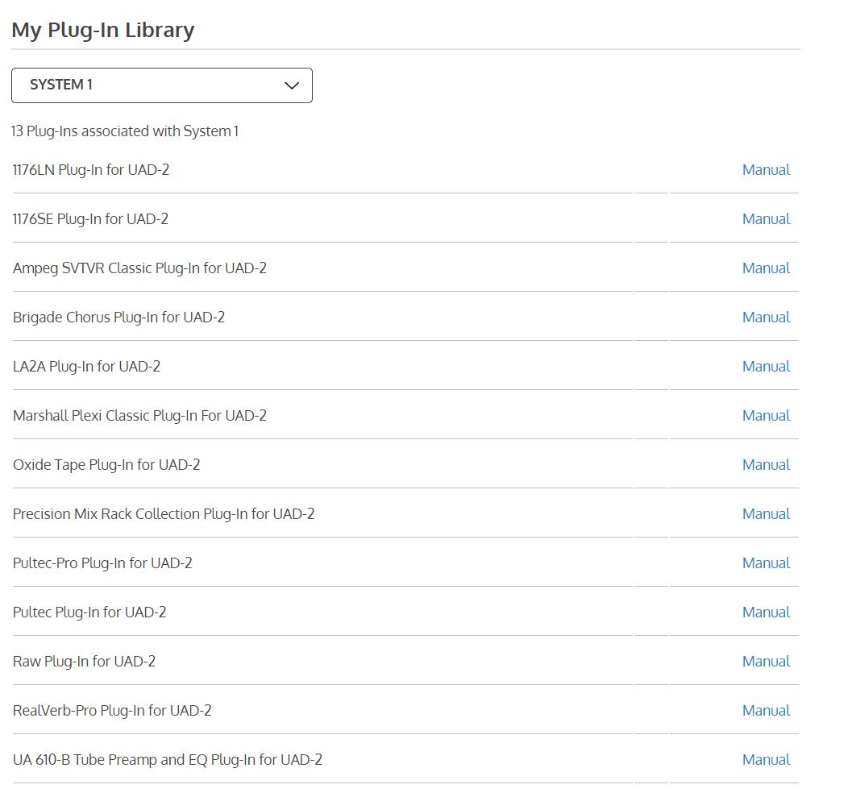
Task: Select the Oxide Tape Plug-In row
Action: (106, 465)
